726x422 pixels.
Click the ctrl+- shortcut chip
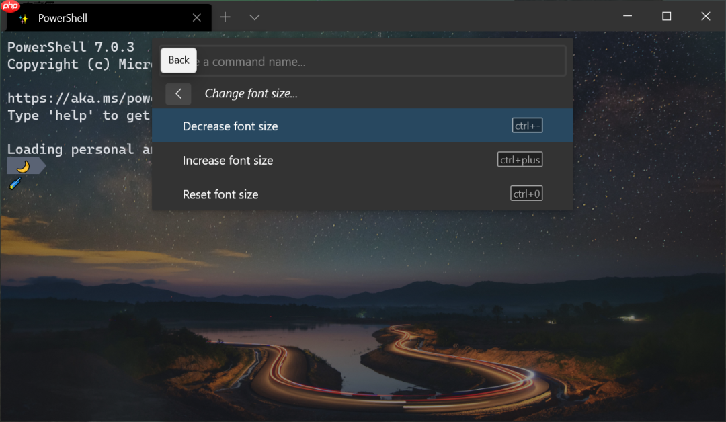click(x=527, y=124)
